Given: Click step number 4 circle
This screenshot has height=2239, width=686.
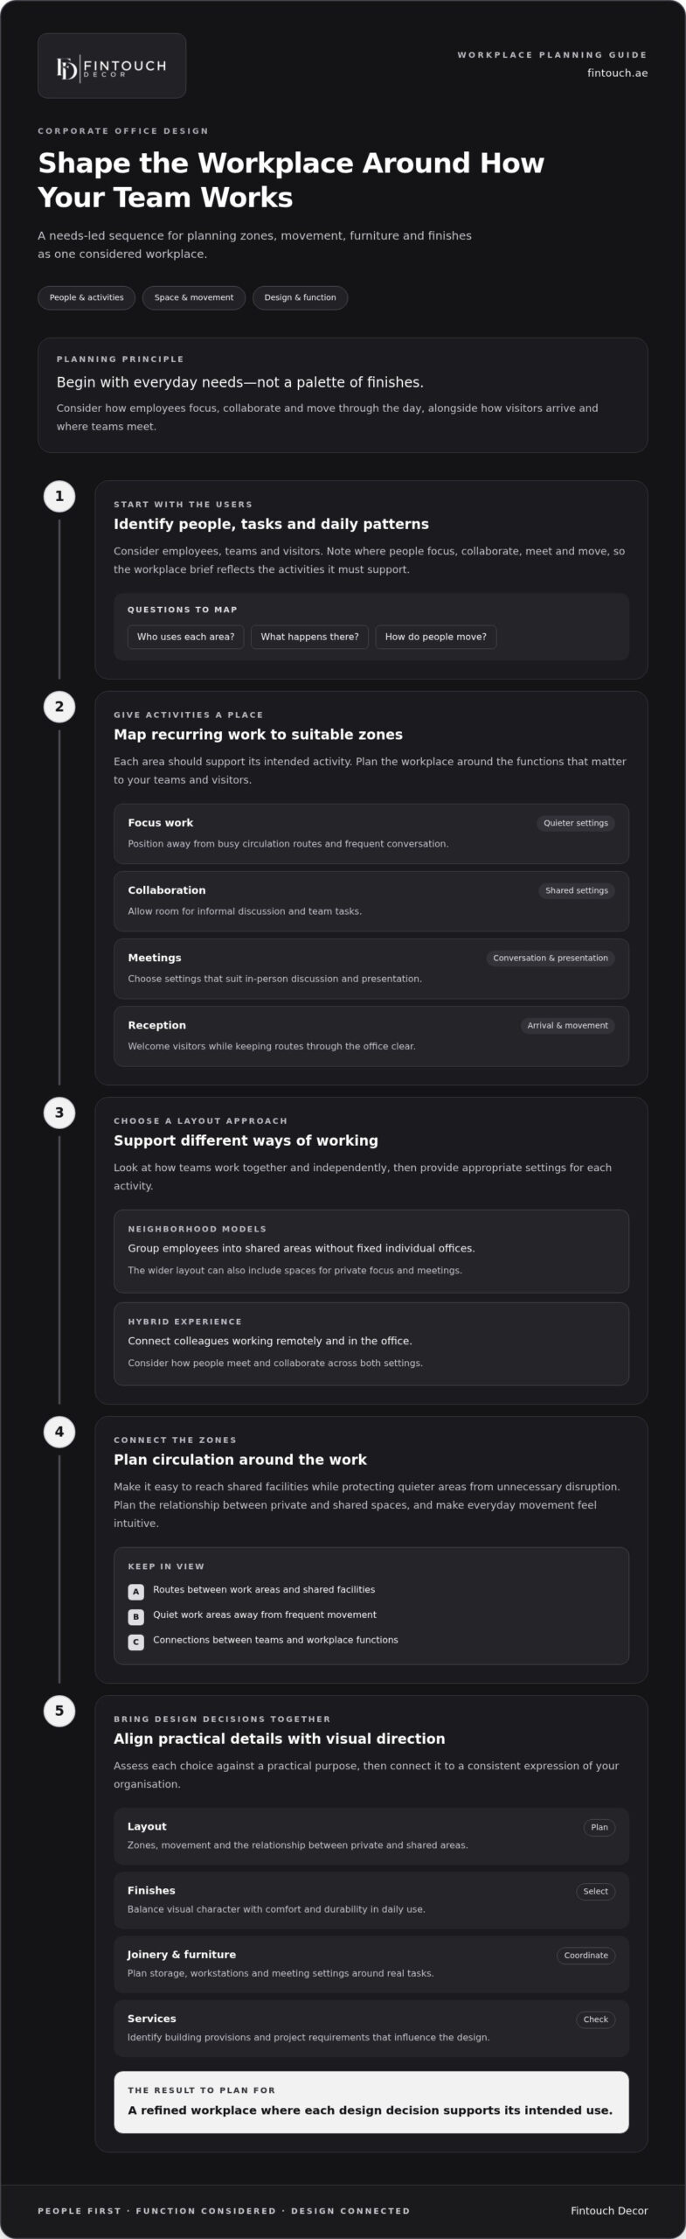Looking at the screenshot, I should (x=59, y=1432).
